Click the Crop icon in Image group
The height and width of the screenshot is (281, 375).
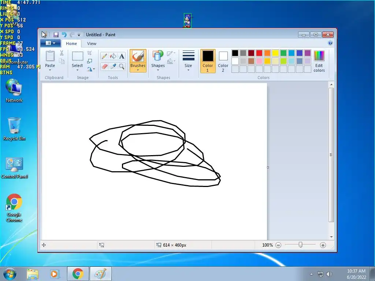point(89,53)
